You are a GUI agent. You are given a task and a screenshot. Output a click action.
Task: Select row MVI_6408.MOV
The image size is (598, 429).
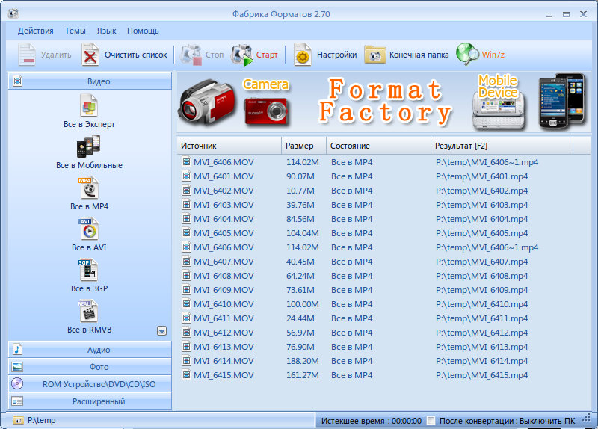pyautogui.click(x=383, y=276)
